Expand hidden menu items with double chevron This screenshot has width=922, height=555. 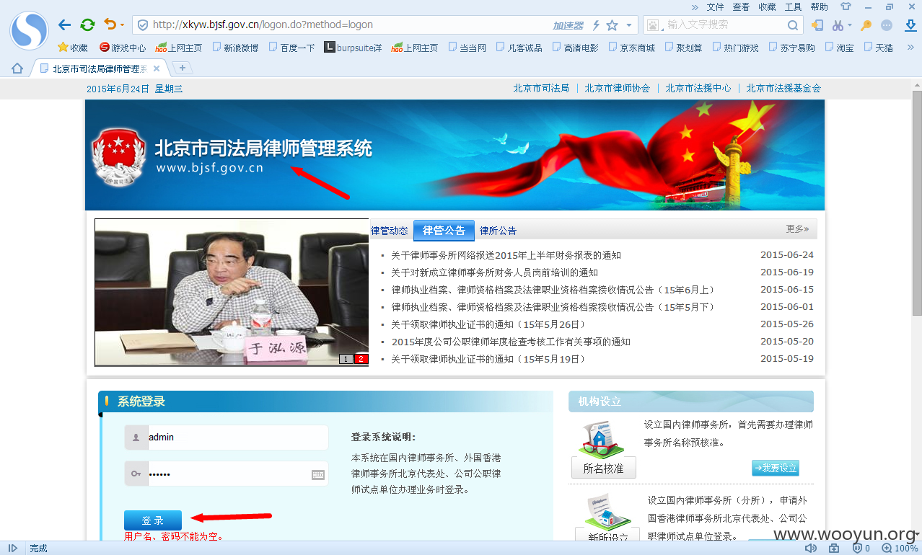click(695, 6)
